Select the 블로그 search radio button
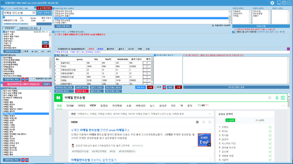This screenshot has height=164, width=293. click(x=116, y=49)
